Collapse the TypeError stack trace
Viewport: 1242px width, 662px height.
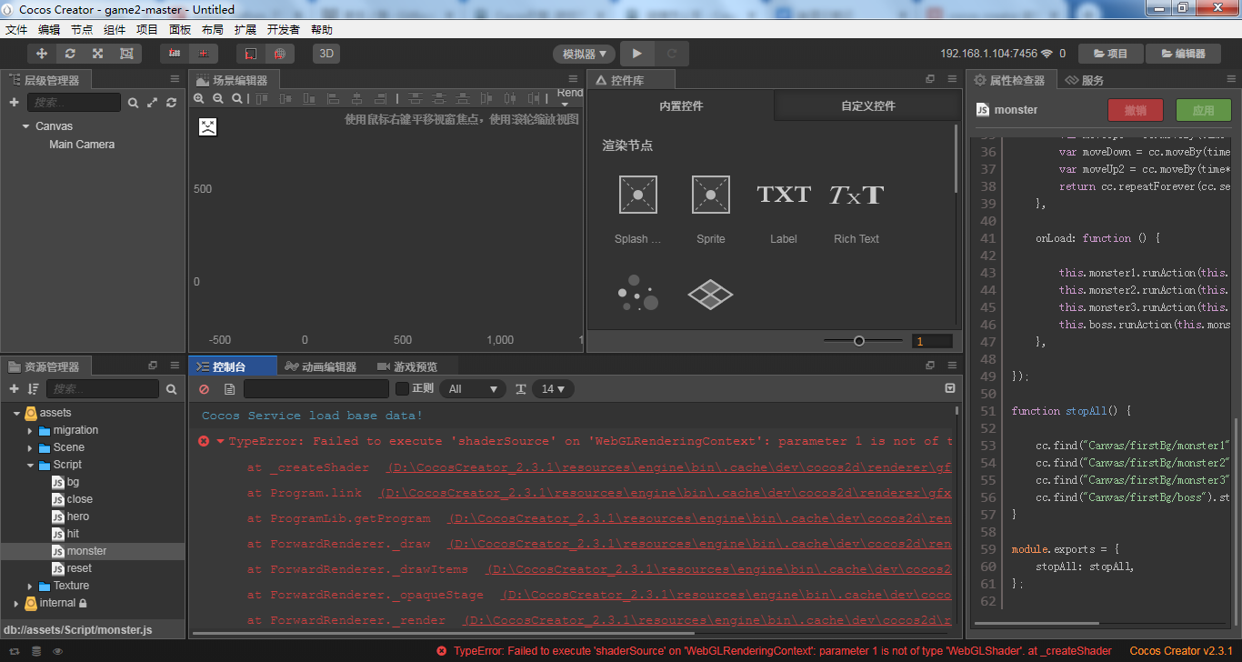click(220, 441)
